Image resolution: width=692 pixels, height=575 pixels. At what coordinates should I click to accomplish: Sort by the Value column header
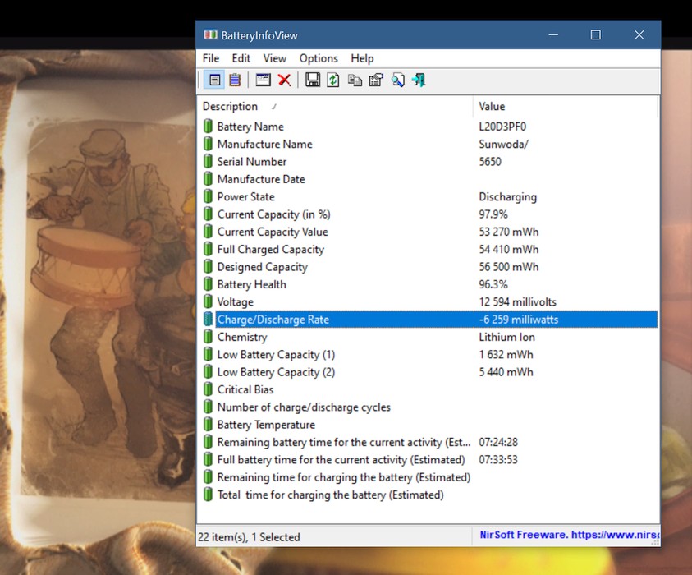point(566,107)
